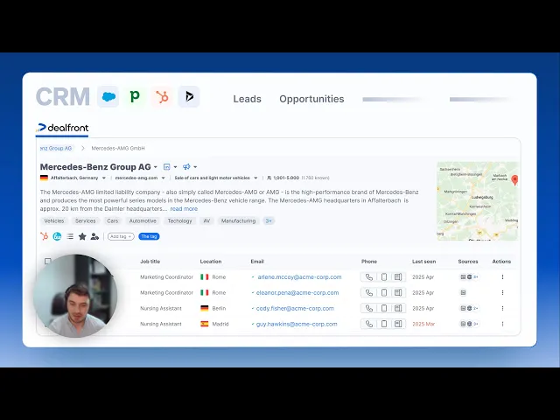Click the HubSpot icon beside CRM
This screenshot has width=560, height=420.
(162, 97)
